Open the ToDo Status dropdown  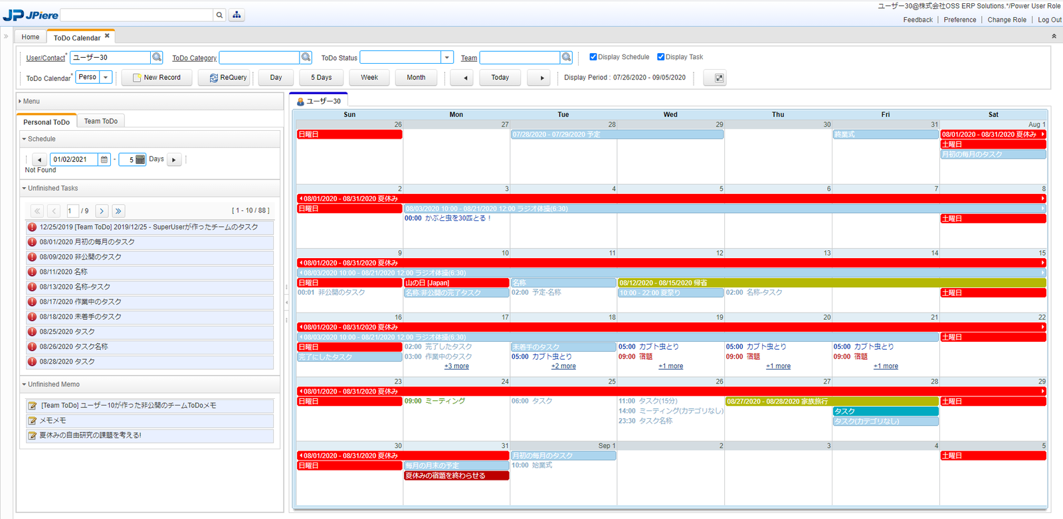446,58
